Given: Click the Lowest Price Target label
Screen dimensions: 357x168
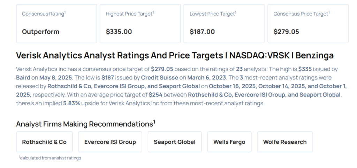Looking at the screenshot, I should coord(213,14).
